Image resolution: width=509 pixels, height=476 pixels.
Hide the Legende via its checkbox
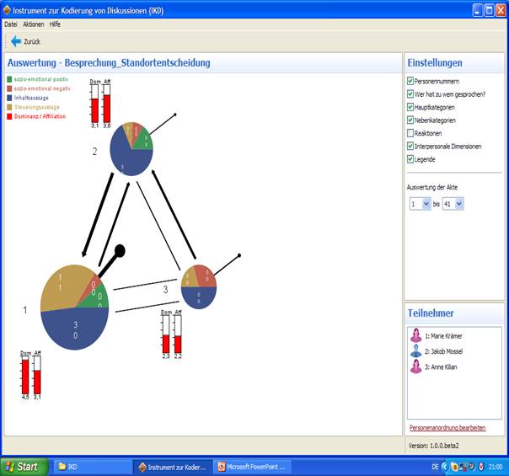(410, 159)
